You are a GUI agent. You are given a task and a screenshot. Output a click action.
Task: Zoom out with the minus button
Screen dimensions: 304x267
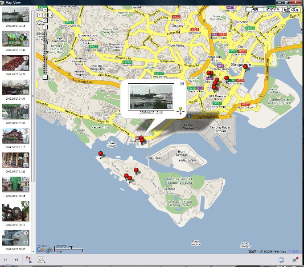click(45, 77)
